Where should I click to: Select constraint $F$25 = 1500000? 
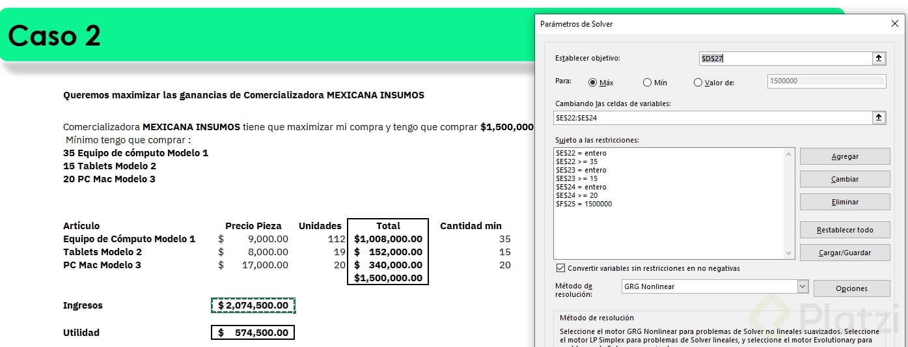584,204
